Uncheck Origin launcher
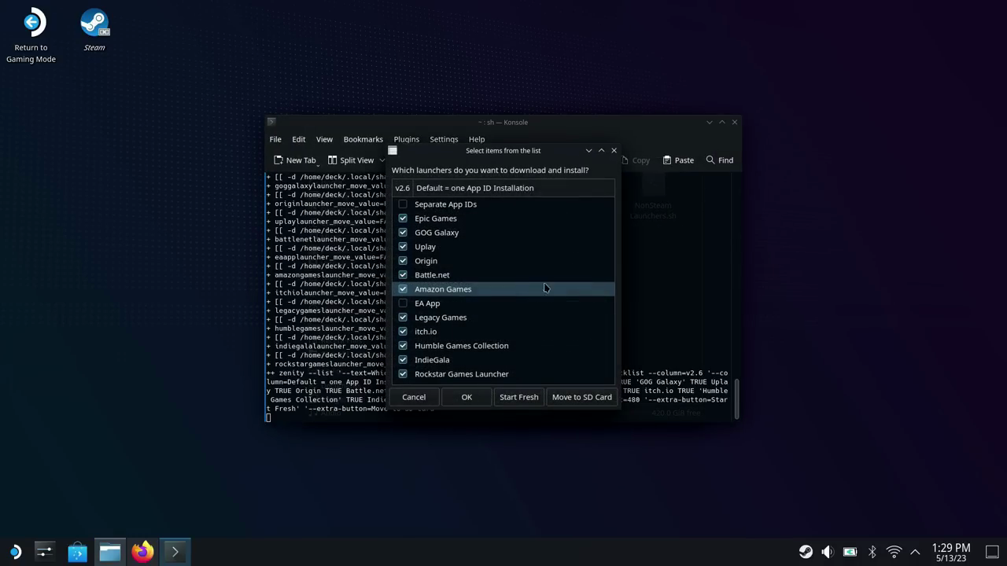 pos(403,261)
